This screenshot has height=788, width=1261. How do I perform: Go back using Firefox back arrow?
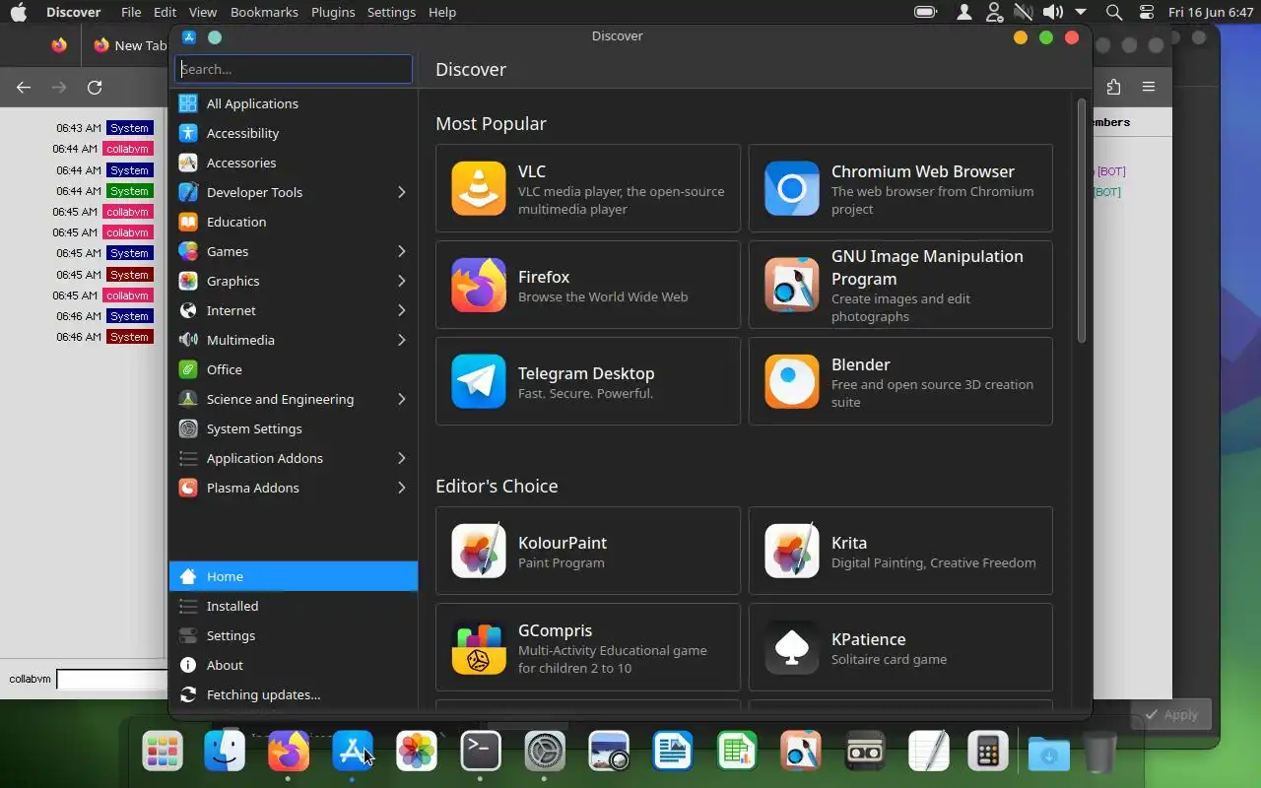click(x=24, y=87)
